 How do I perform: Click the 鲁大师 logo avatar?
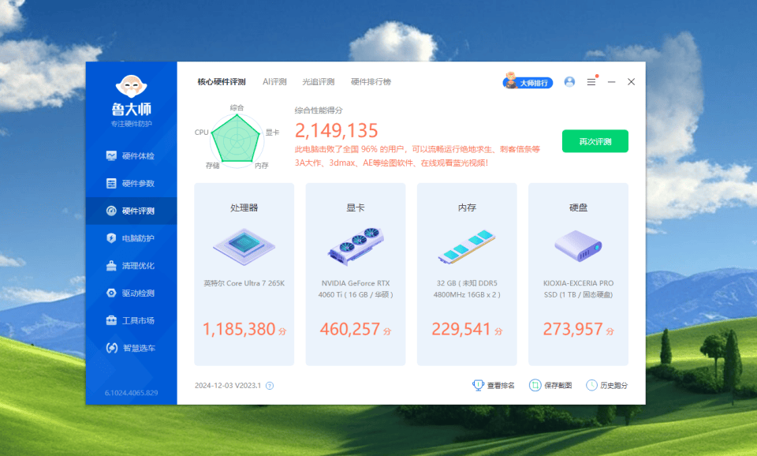[x=132, y=87]
